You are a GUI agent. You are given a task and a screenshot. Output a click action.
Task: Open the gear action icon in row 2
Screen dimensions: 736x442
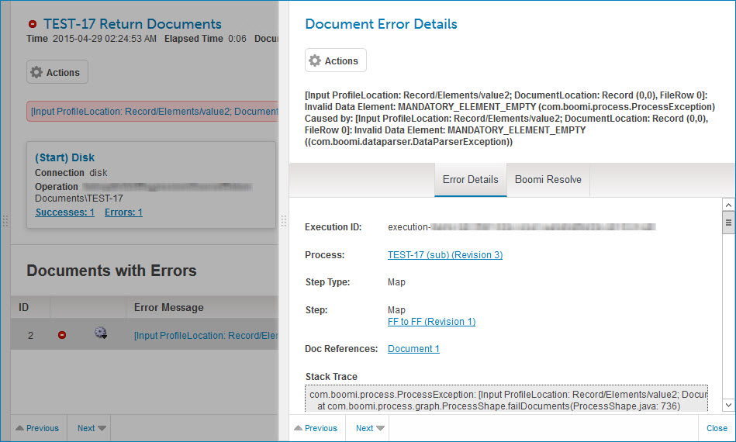[101, 333]
